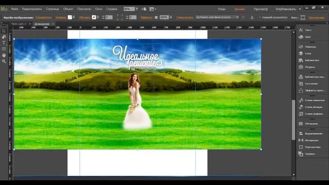Click the page navigation icon beside zoom

pos(144,9)
